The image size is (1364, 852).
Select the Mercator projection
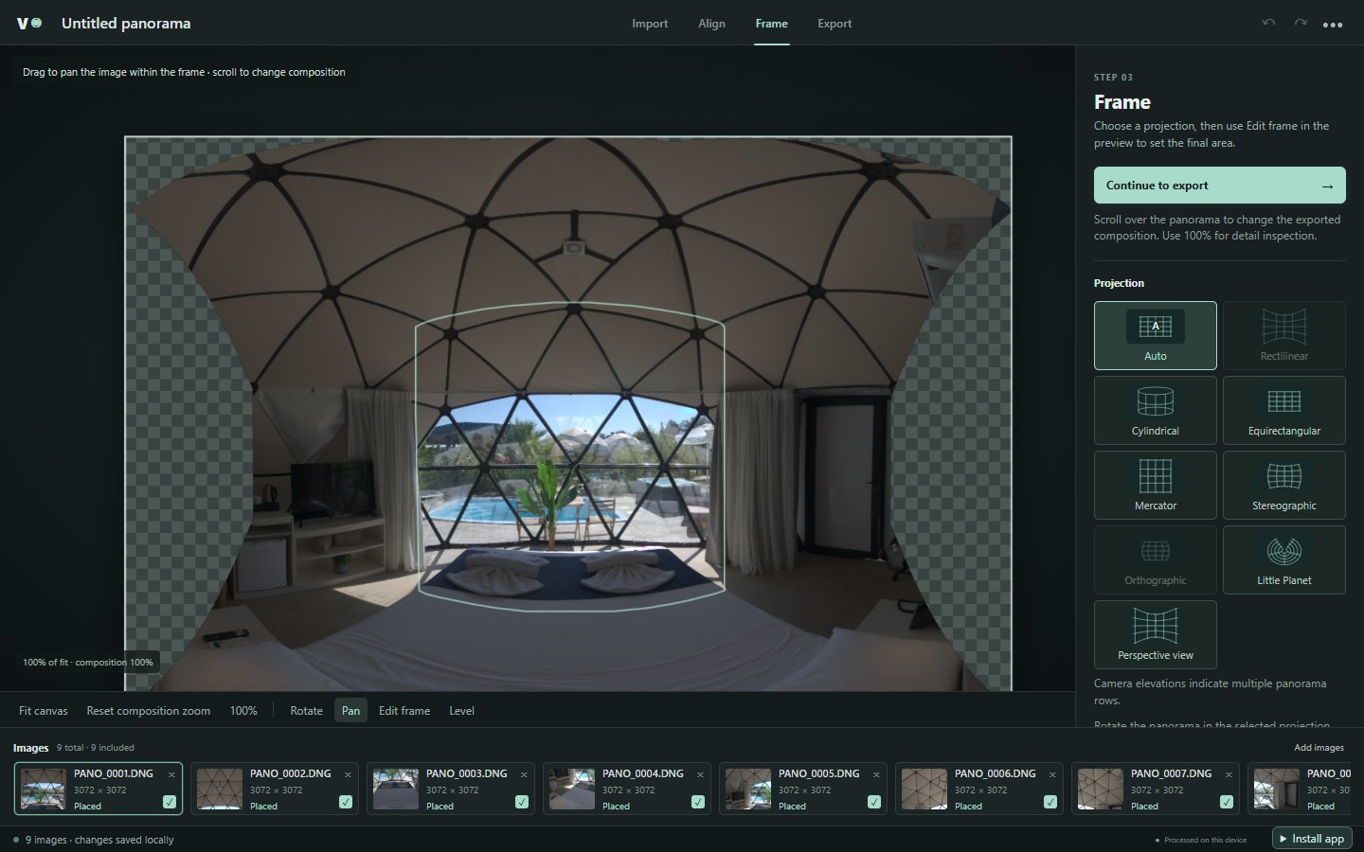pos(1155,485)
